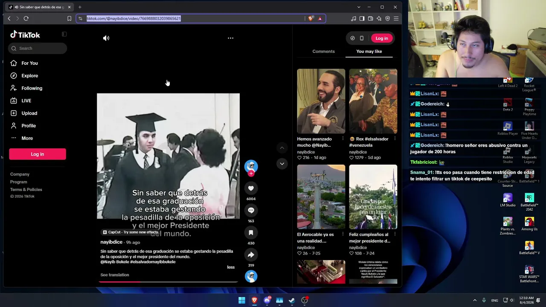Open Discord from the taskbar

click(267, 300)
